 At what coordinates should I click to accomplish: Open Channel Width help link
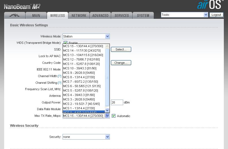(60, 76)
